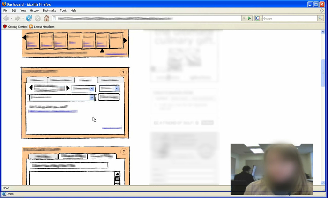Open the Edit menu
This screenshot has height=198, width=328.
(x=14, y=10)
